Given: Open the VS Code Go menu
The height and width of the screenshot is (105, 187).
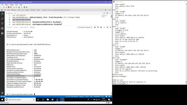Looking at the screenshot, I should click(23, 10).
